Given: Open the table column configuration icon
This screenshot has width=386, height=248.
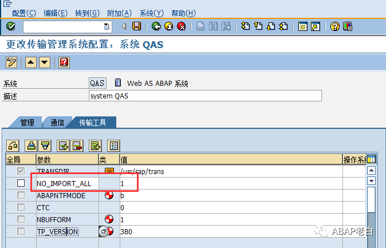Looking at the screenshot, I should pos(371,159).
